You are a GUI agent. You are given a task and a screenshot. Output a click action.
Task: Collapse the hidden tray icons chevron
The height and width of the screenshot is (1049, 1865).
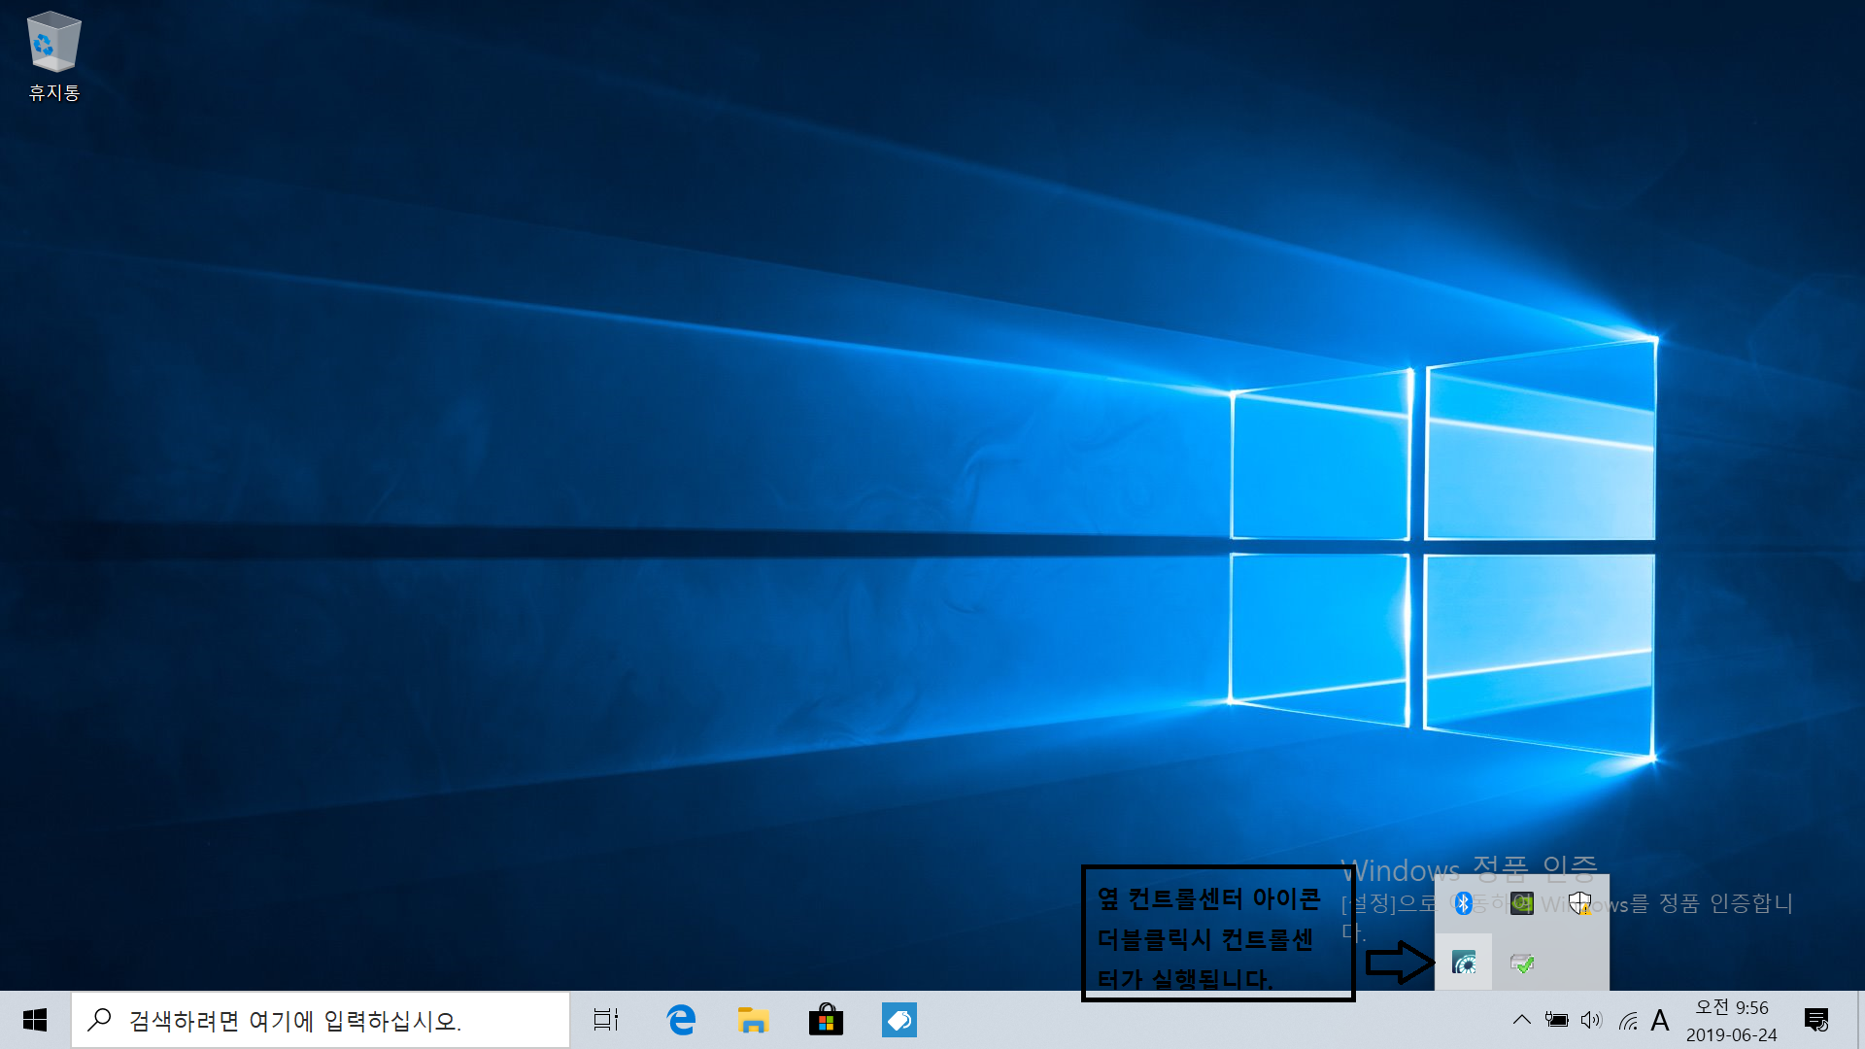click(1522, 1020)
